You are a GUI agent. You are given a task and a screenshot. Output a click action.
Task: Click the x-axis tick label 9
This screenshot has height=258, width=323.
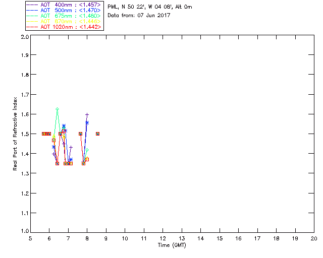click(x=106, y=238)
